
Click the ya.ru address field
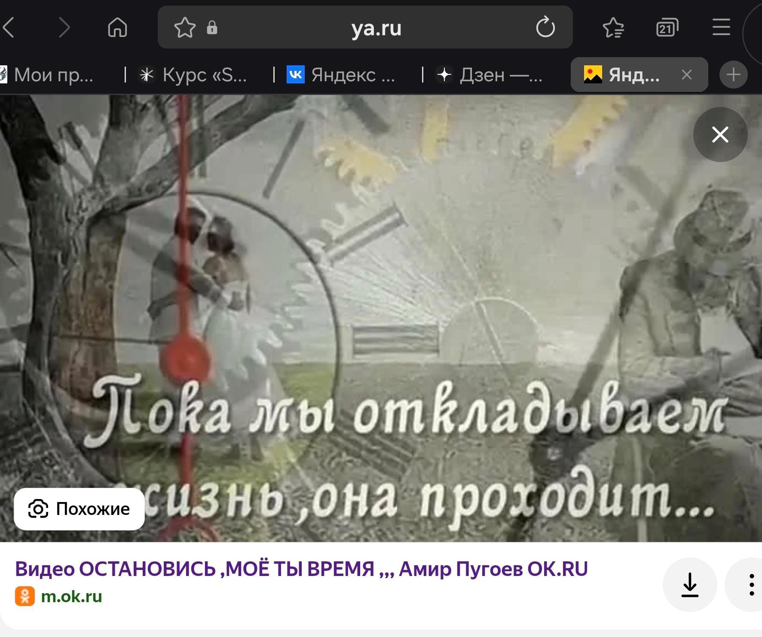click(x=376, y=28)
